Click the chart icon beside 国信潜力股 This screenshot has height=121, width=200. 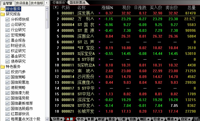[7, 93]
